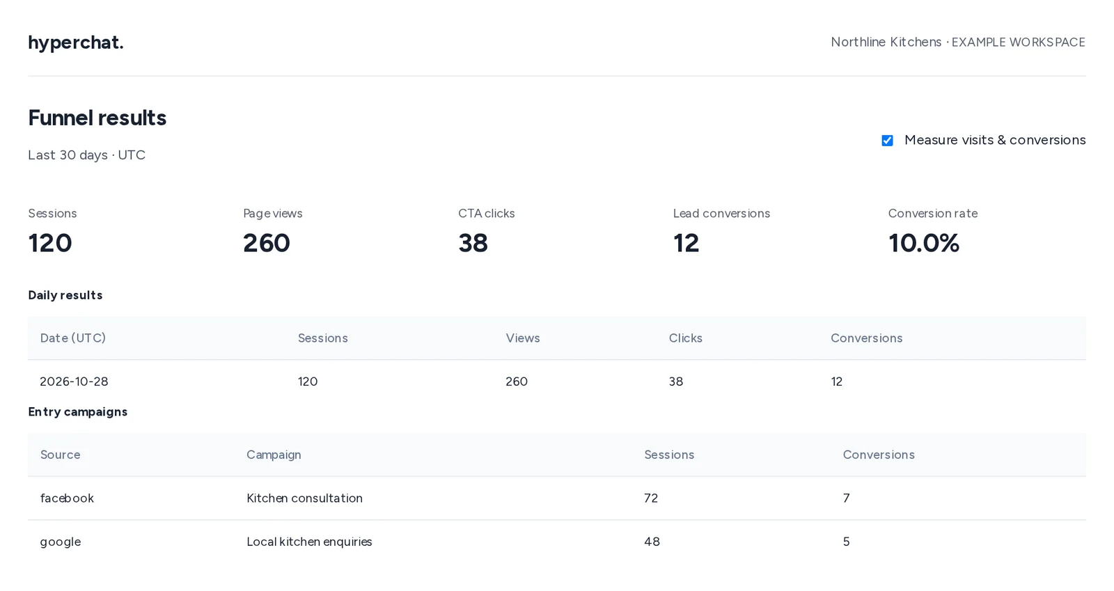Click Sessions column header in Entry campaigns

[669, 455]
